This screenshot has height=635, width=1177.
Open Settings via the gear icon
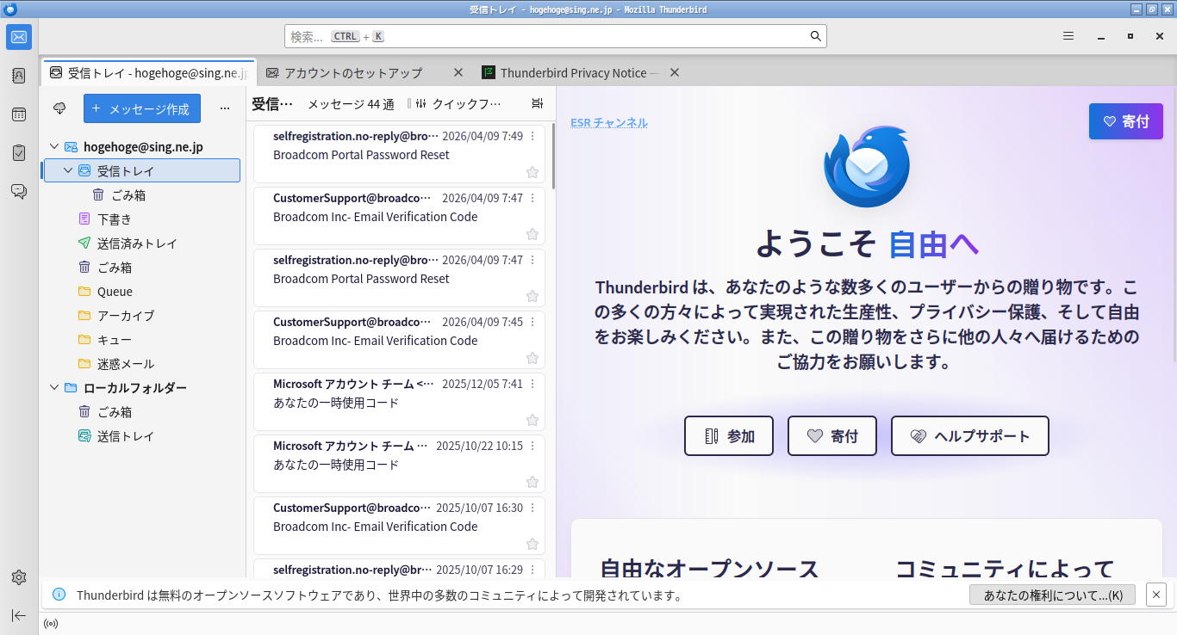coord(19,577)
